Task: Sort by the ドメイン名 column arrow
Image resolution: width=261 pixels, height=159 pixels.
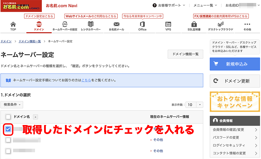Action: 35,117
